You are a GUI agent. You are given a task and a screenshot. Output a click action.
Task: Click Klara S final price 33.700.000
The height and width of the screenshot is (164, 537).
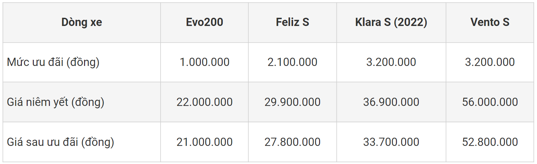(x=391, y=142)
